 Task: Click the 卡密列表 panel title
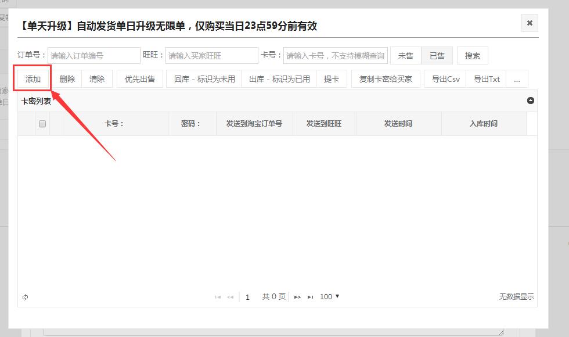click(x=36, y=101)
